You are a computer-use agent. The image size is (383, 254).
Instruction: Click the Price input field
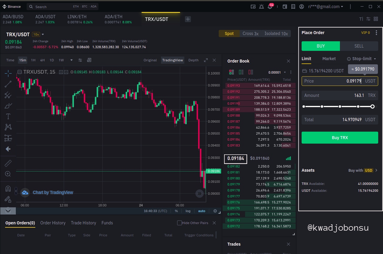tap(340, 81)
